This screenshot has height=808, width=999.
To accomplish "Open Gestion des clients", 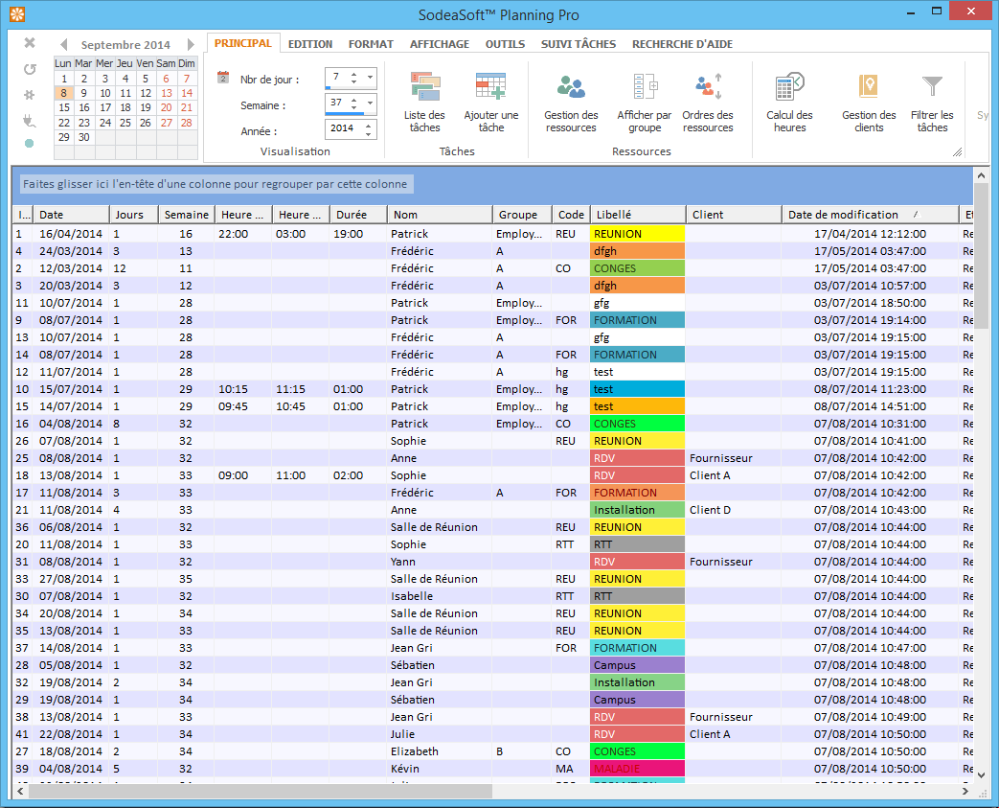I will tap(869, 102).
